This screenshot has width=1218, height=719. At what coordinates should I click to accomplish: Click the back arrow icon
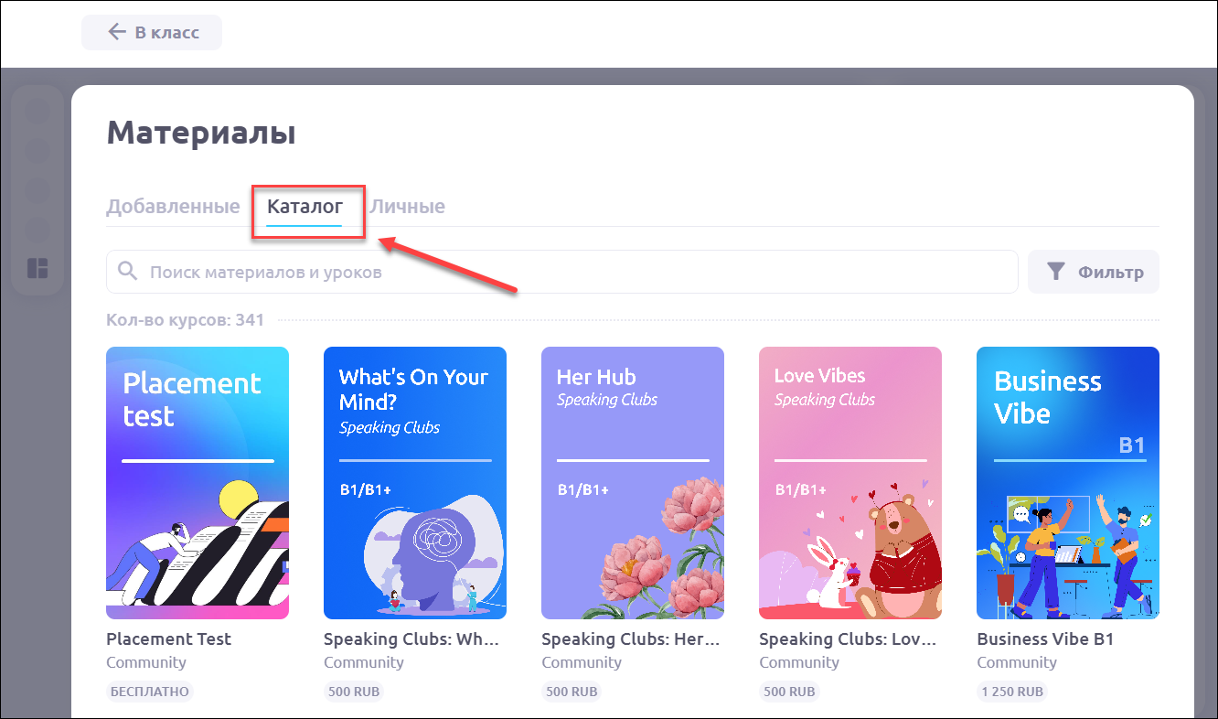tap(116, 33)
